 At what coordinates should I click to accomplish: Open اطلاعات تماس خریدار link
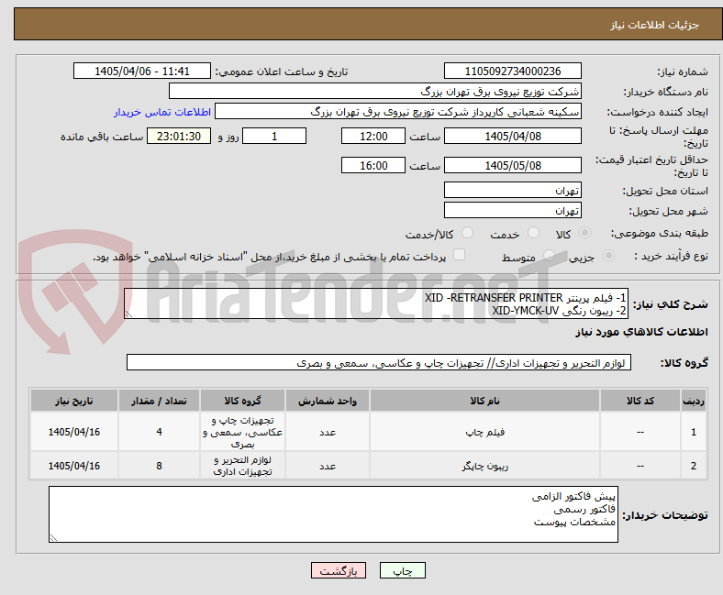(x=162, y=112)
